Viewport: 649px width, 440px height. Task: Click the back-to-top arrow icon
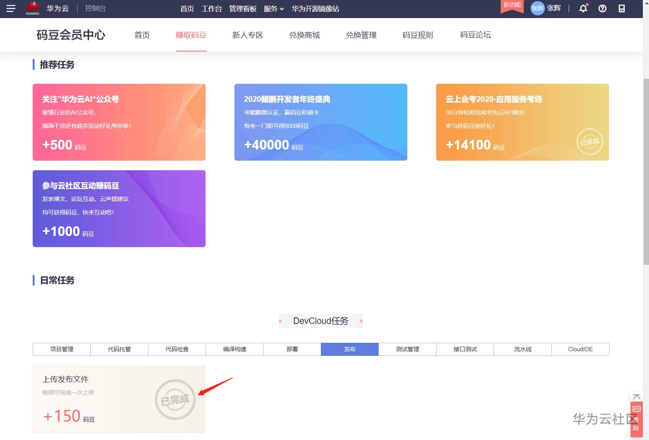tap(637, 397)
